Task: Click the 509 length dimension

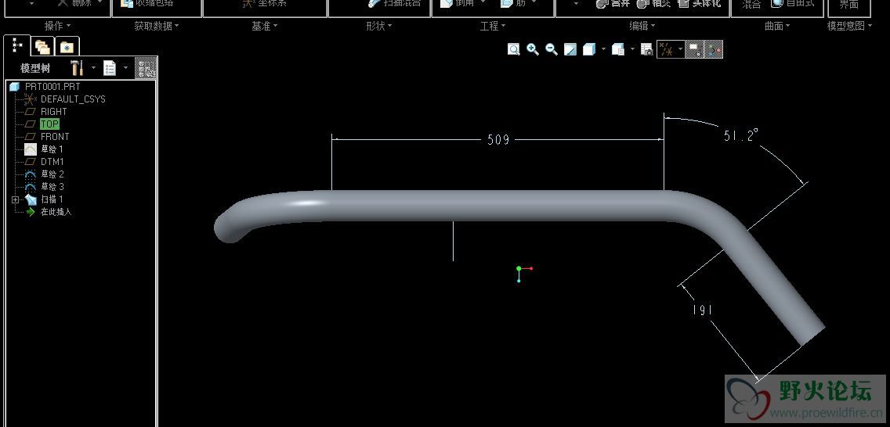Action: [x=497, y=140]
